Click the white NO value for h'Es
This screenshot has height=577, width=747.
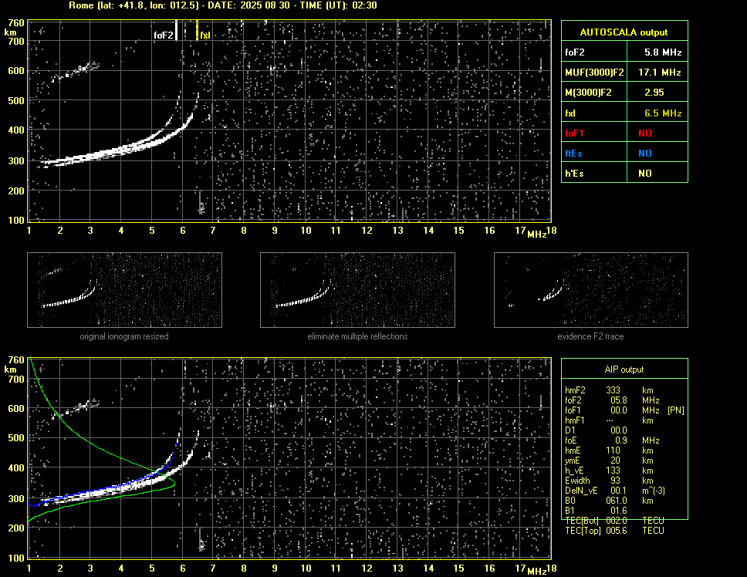point(645,174)
